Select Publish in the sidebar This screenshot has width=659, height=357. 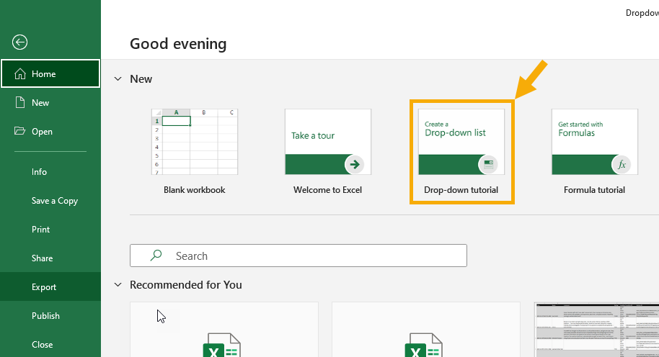pyautogui.click(x=50, y=316)
